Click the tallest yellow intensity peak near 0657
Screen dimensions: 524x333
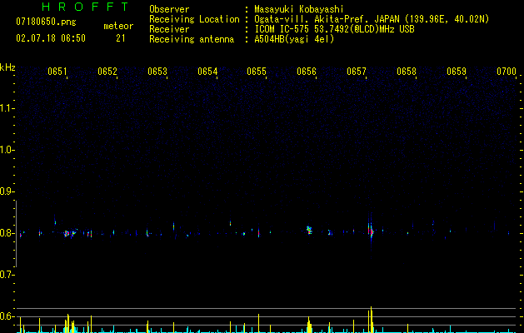371,320
